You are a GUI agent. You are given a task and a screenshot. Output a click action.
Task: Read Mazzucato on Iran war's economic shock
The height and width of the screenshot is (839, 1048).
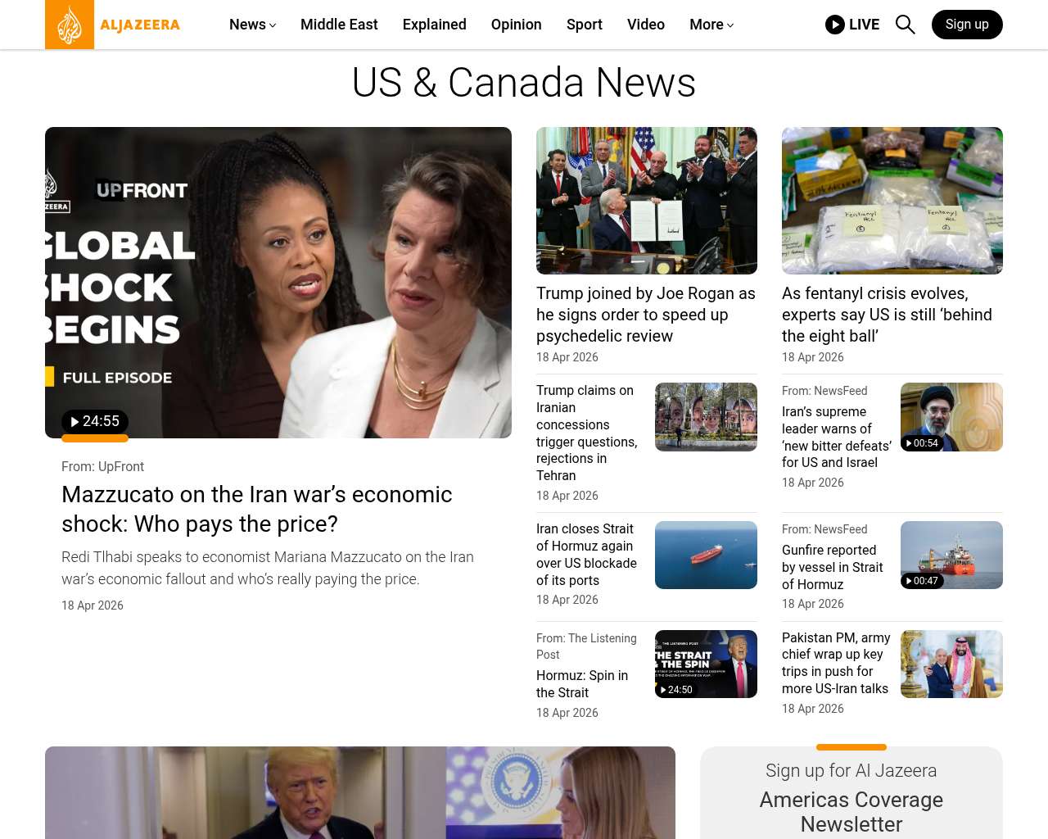[x=256, y=509]
